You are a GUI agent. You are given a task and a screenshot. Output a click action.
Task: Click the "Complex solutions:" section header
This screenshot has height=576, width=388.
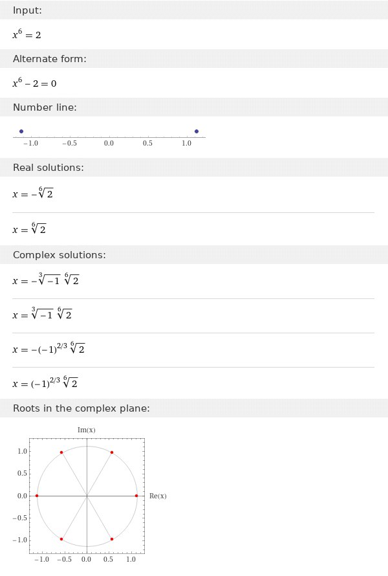[59, 255]
